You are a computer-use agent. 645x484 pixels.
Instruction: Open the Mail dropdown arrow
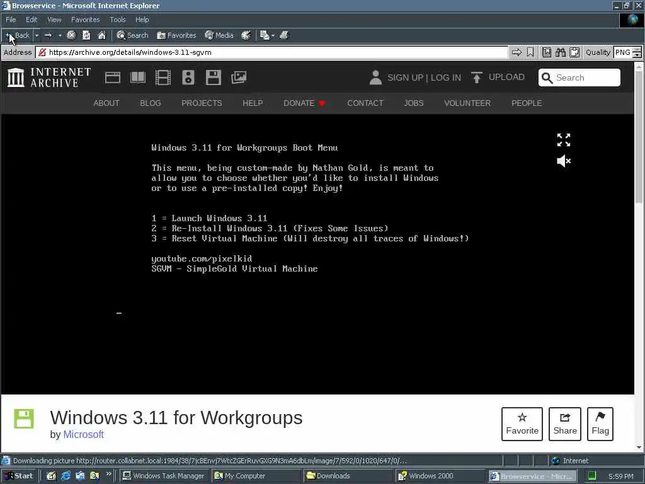(273, 35)
